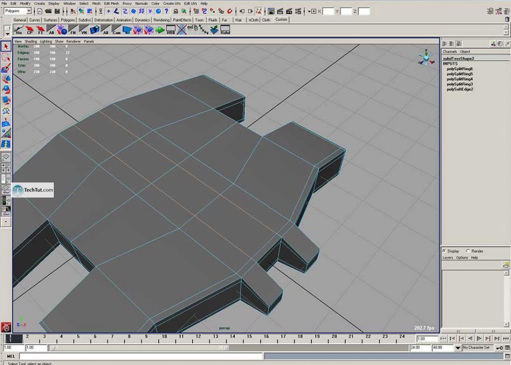Viewport: 511px width, 365px height.
Task: Click the play forward button
Action: click(x=479, y=339)
